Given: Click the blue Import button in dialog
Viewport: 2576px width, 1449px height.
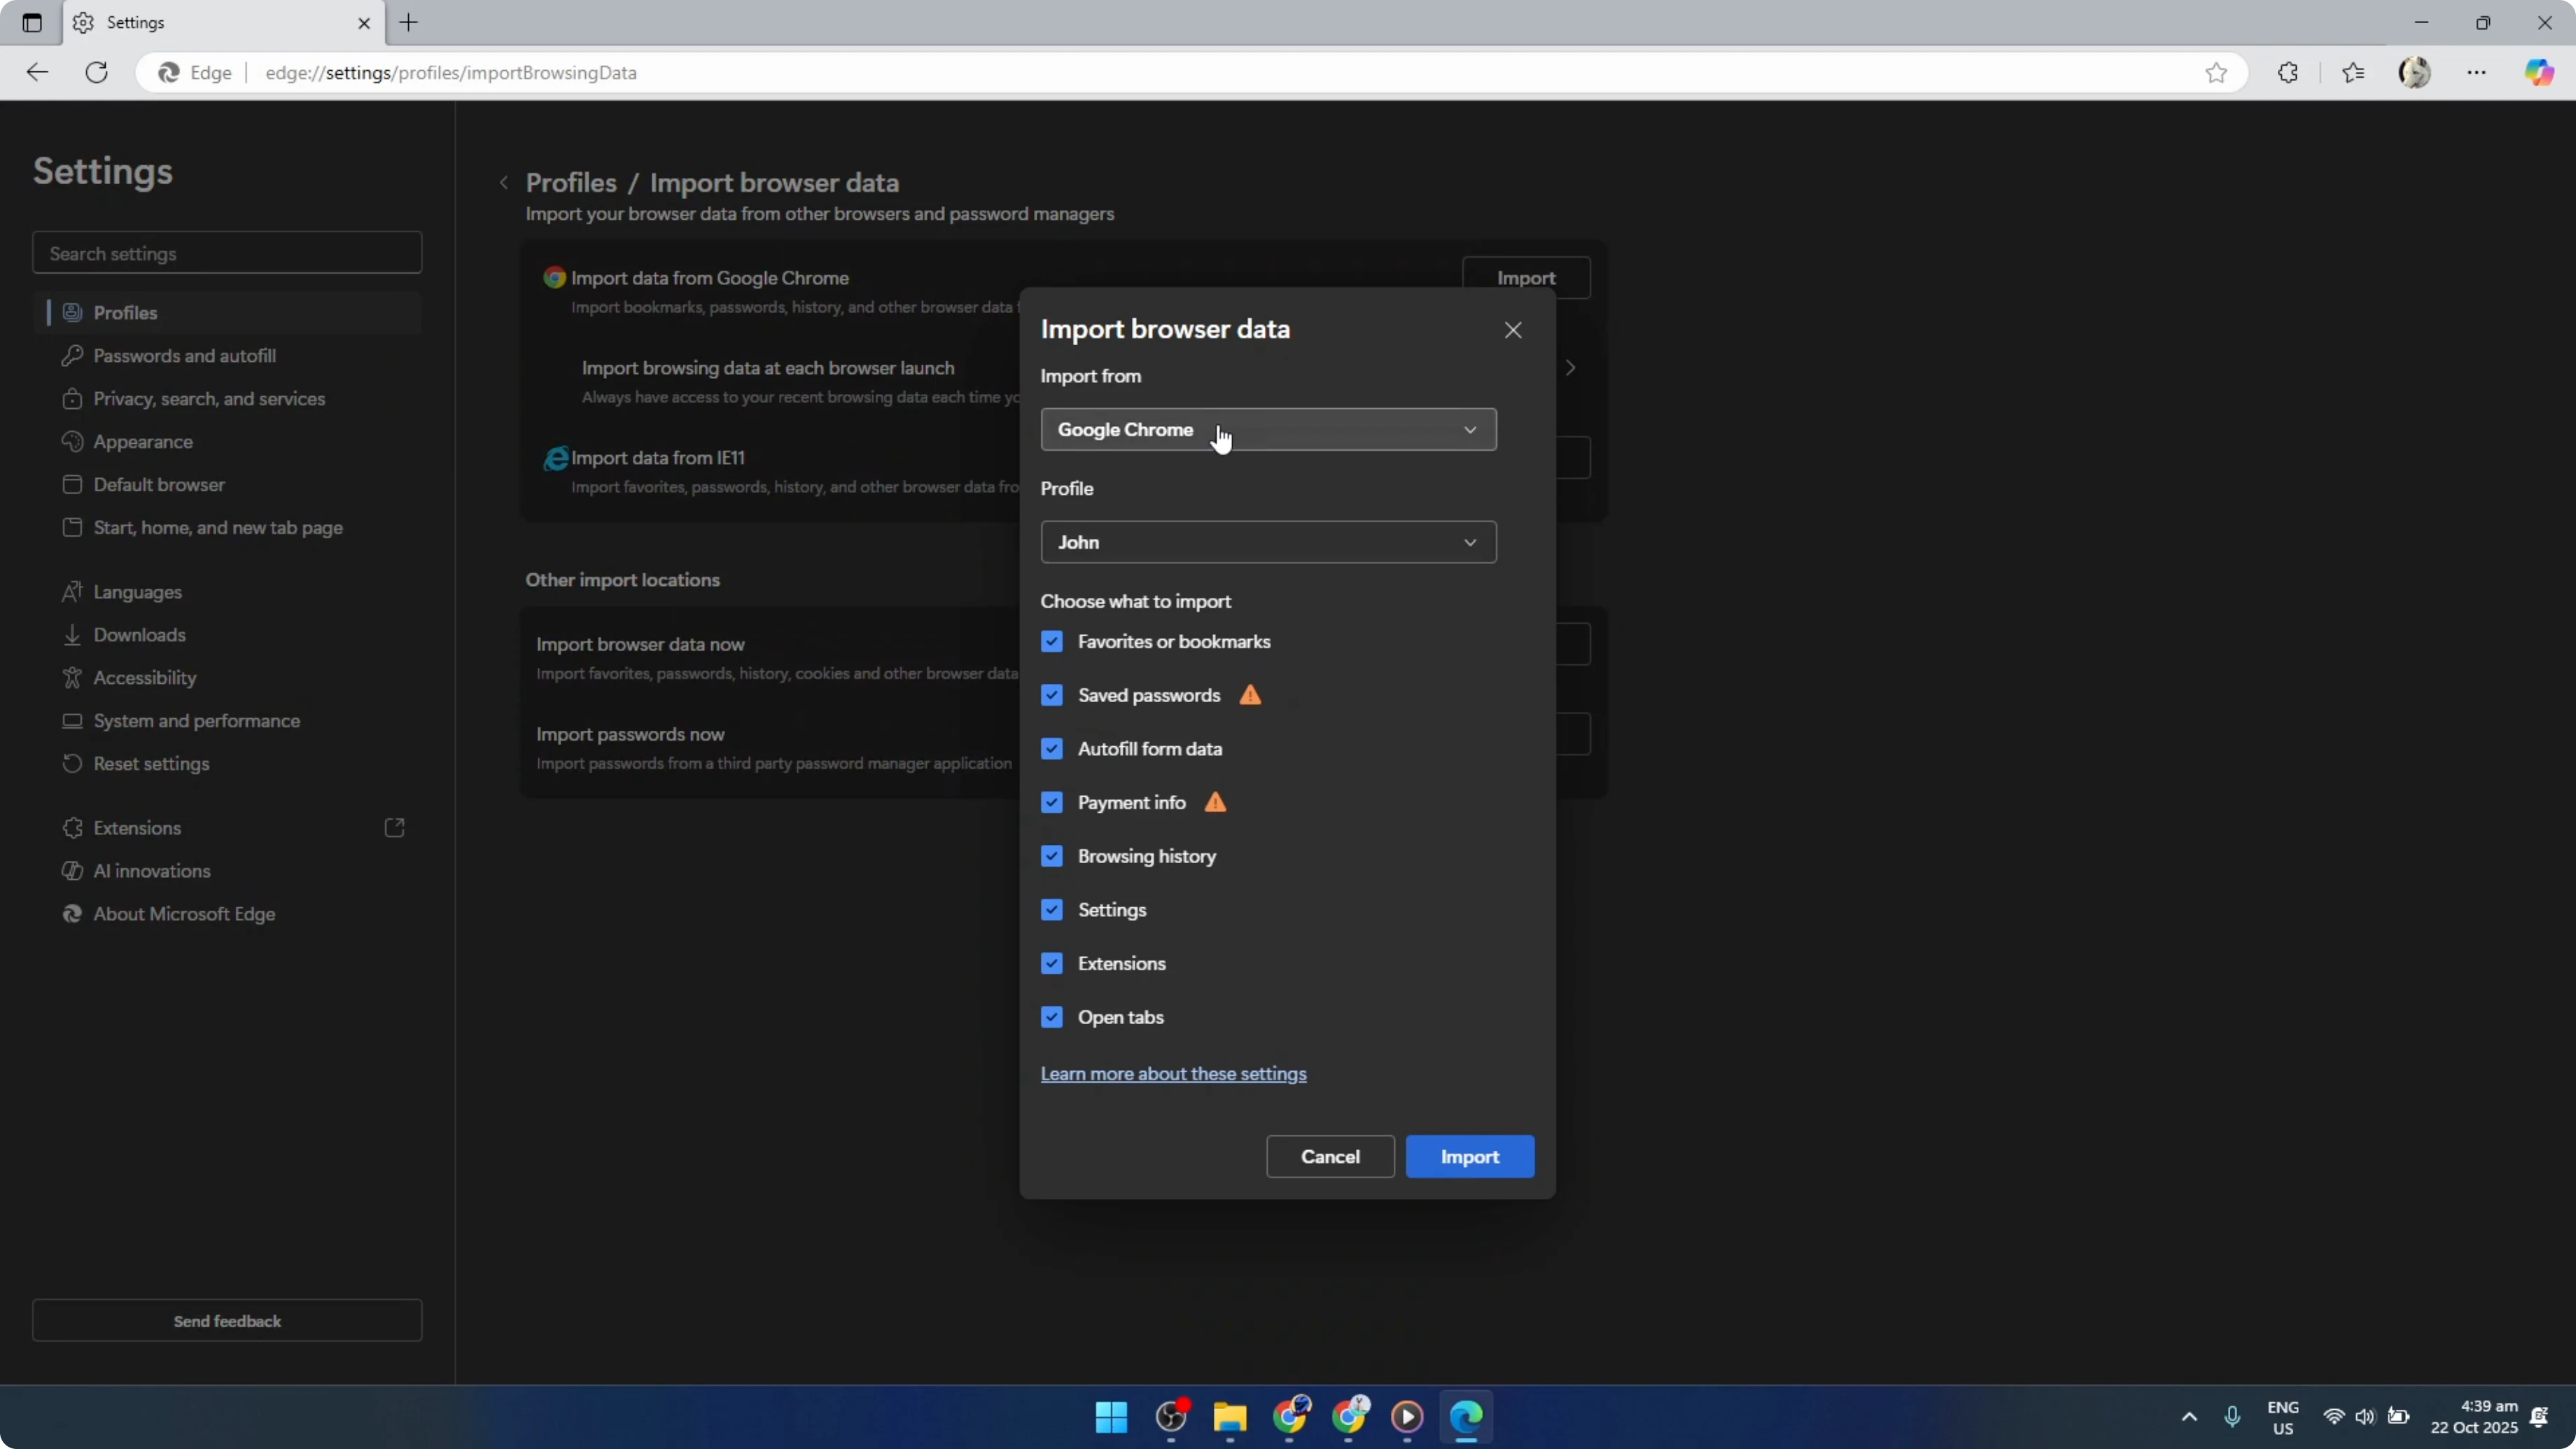Looking at the screenshot, I should pyautogui.click(x=1470, y=1157).
